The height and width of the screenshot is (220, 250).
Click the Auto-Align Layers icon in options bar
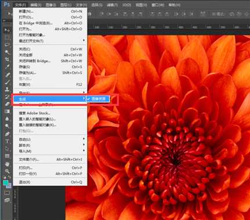(x=202, y=14)
